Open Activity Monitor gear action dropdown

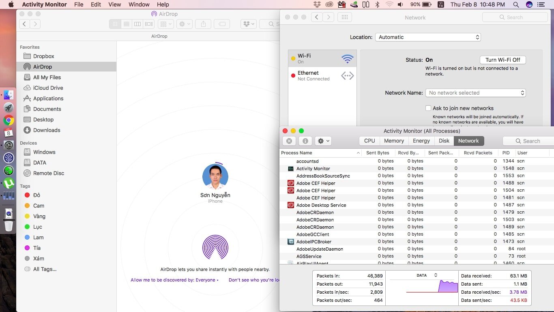click(x=323, y=141)
